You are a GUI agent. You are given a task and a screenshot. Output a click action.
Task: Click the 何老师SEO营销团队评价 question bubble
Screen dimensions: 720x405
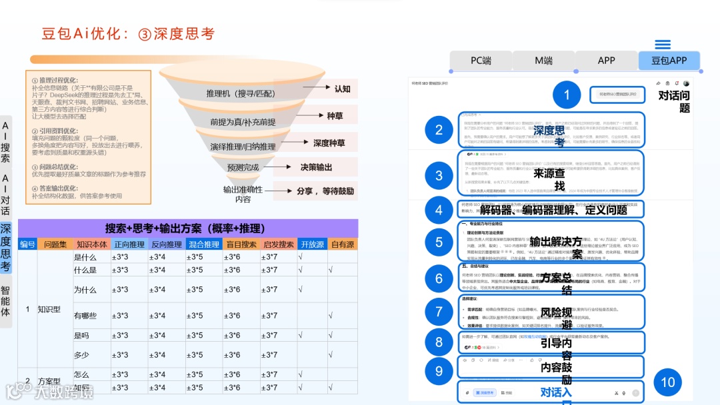click(617, 94)
